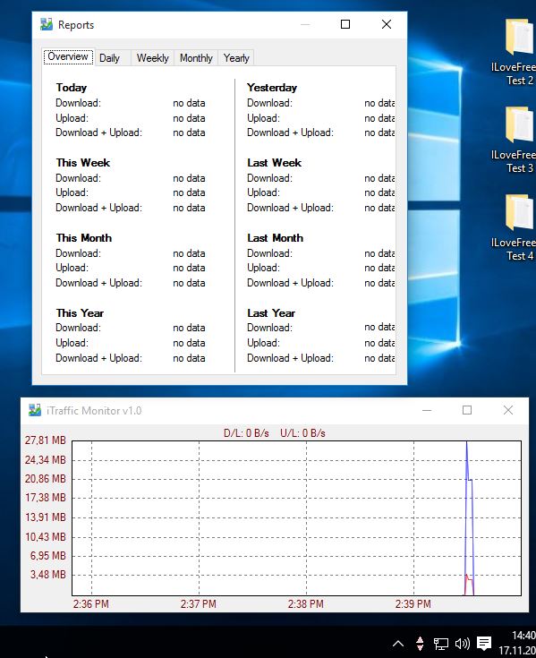Maximize the Reports window
The image size is (536, 658).
[x=345, y=24]
